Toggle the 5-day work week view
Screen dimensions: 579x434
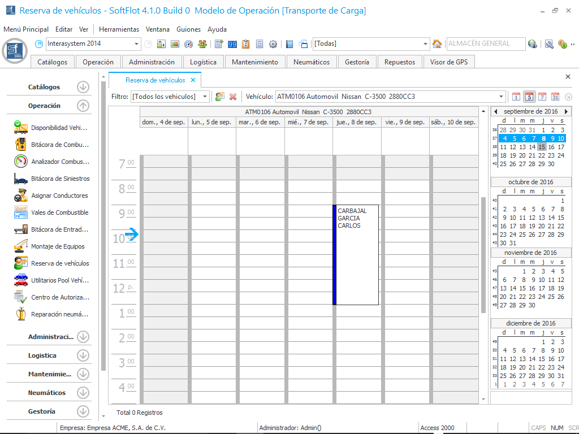529,97
